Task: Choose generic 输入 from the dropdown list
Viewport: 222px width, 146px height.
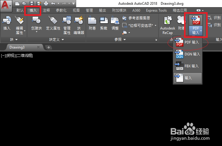Action: tap(188, 78)
